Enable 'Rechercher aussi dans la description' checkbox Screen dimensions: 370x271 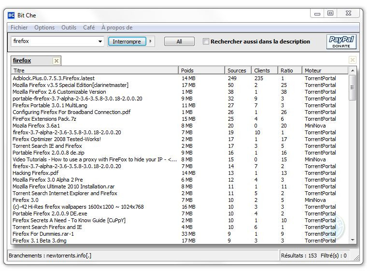point(206,42)
